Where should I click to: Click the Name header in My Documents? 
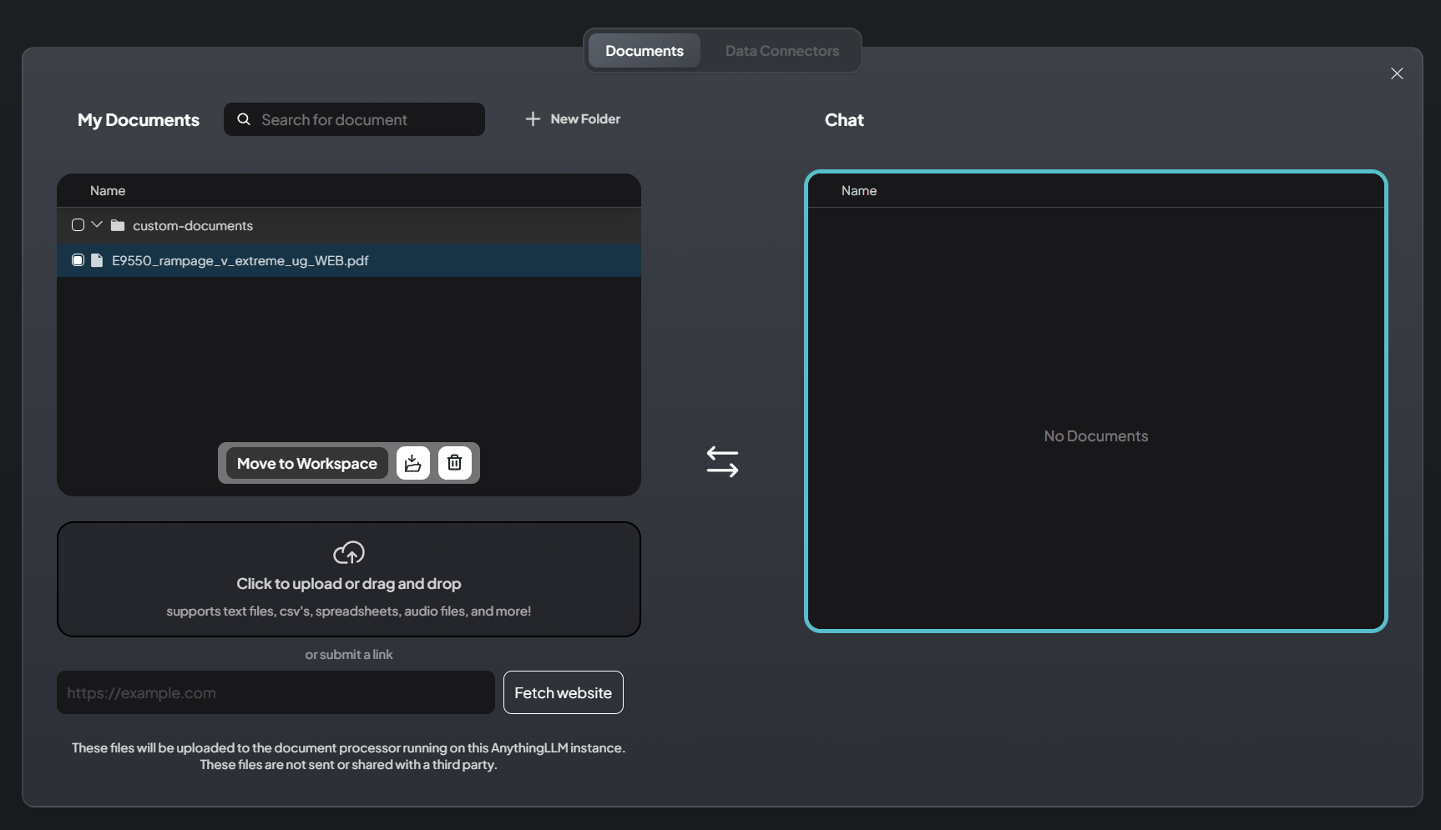pos(108,191)
